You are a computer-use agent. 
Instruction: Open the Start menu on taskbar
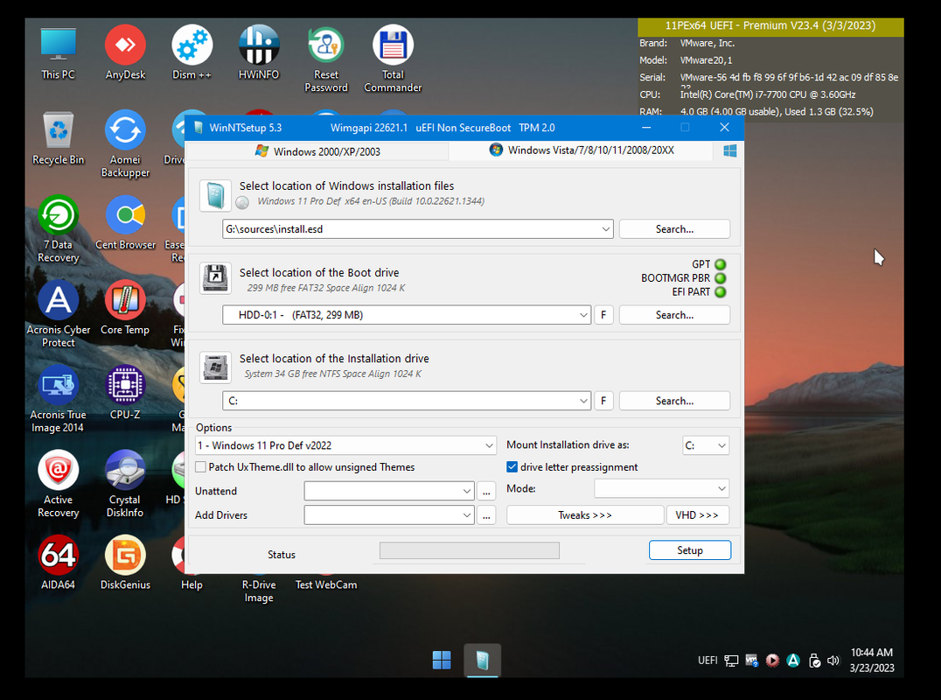point(442,660)
